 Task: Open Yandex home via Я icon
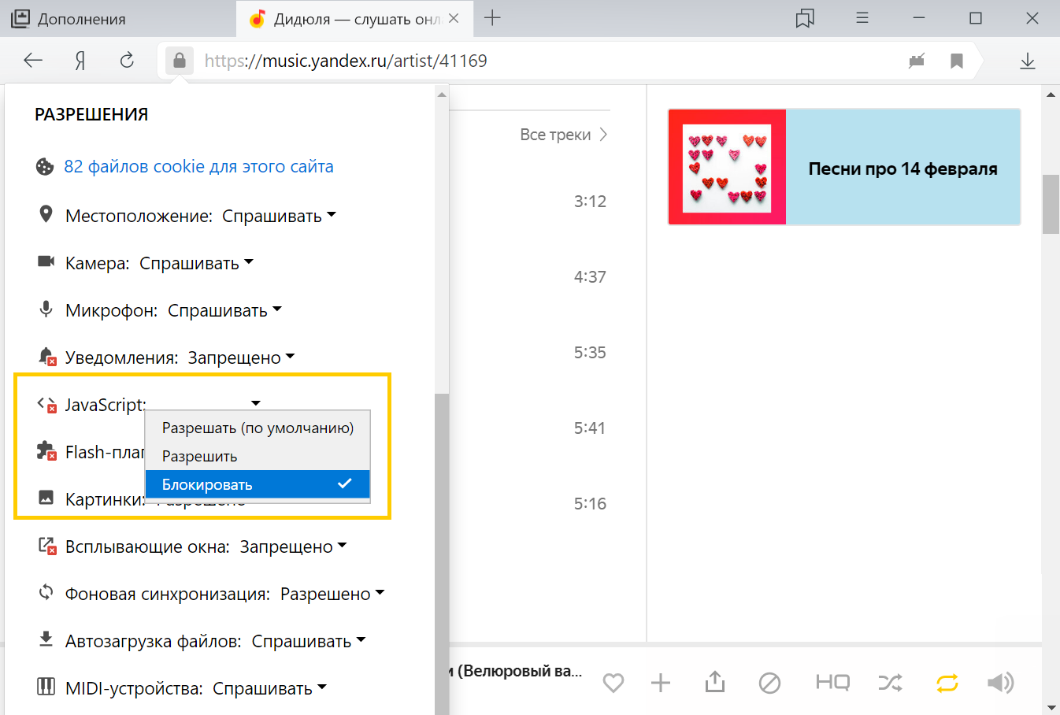coord(80,61)
